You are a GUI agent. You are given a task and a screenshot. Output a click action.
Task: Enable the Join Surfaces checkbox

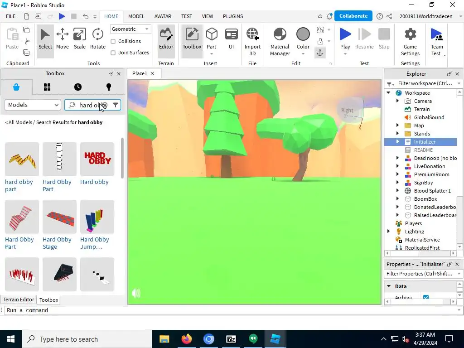[x=113, y=53]
